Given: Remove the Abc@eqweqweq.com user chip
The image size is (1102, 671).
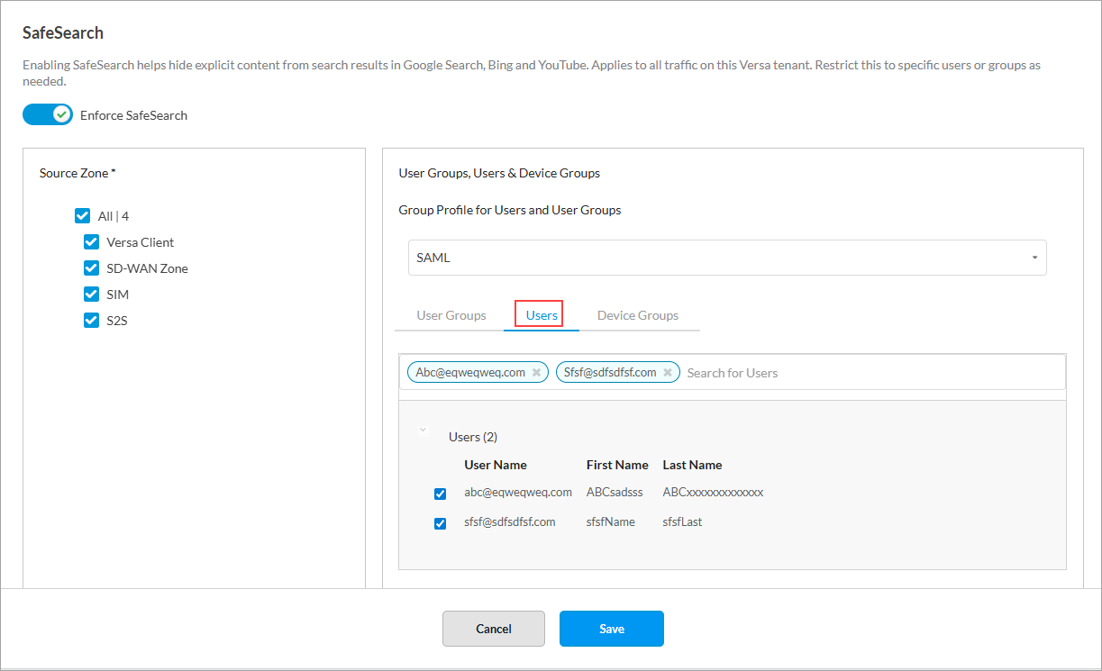Looking at the screenshot, I should (536, 373).
